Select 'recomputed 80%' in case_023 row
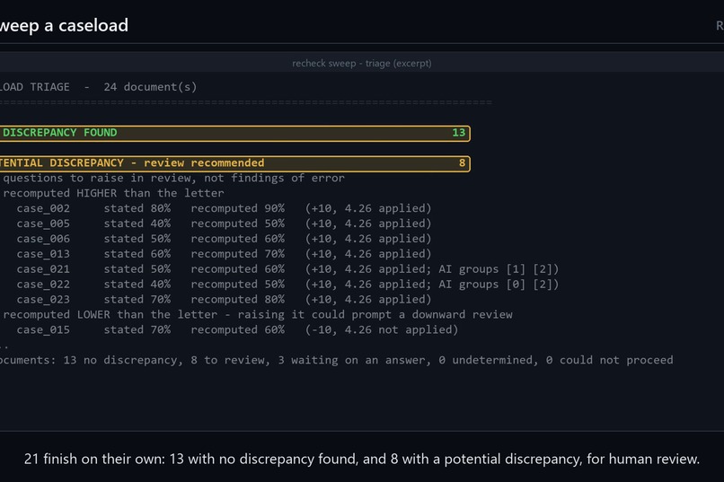This screenshot has width=724, height=482. [238, 300]
